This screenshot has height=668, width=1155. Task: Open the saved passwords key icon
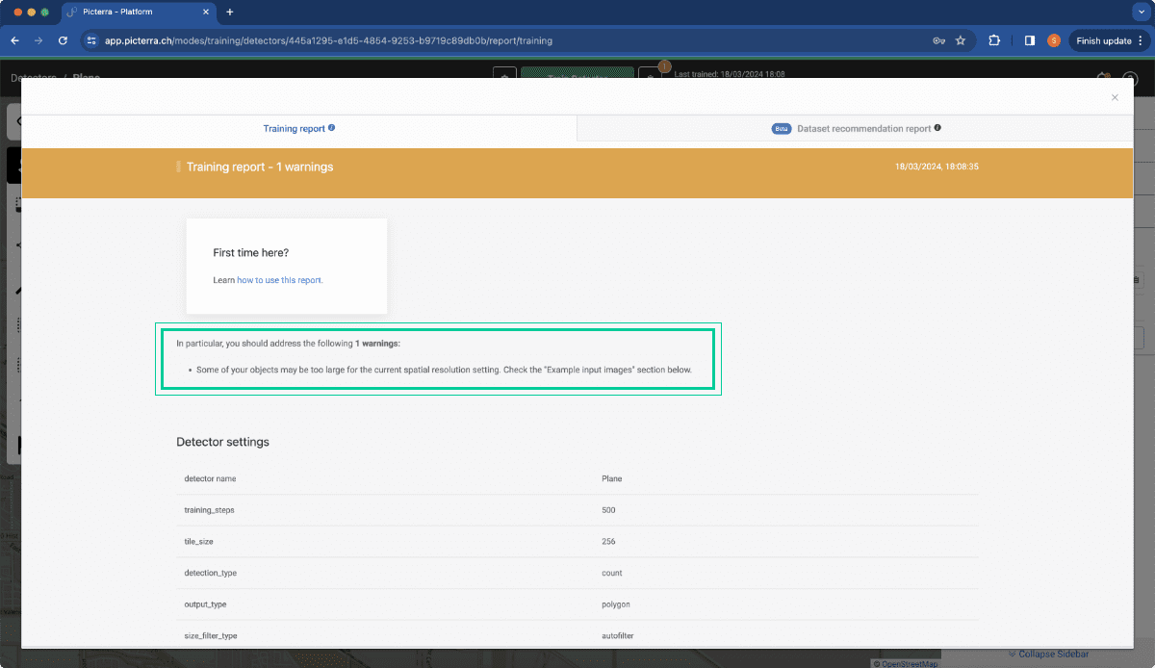pos(938,40)
